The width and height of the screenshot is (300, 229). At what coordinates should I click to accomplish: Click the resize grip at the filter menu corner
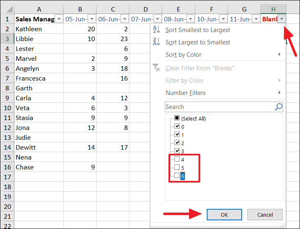click(x=282, y=225)
